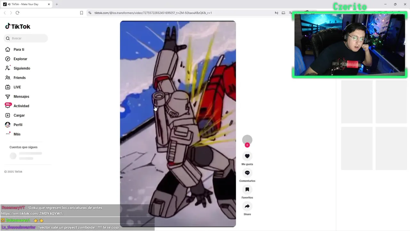
Task: Add video to Favoritos bookmark
Action: point(247,189)
